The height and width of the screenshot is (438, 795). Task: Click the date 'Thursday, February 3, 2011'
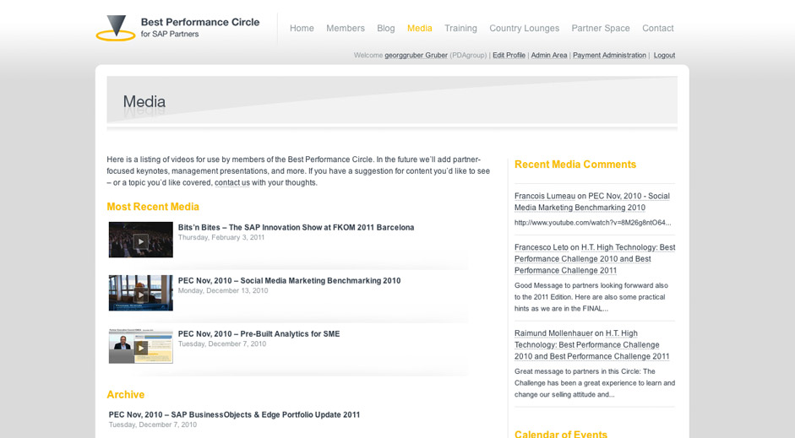pyautogui.click(x=221, y=237)
